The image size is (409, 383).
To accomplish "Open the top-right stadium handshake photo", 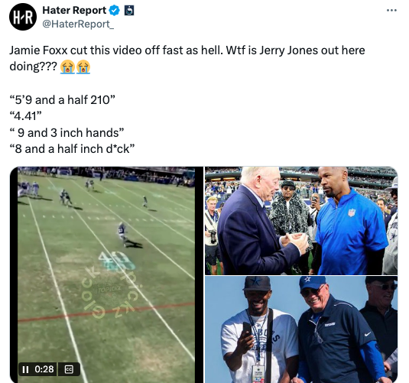I will tap(301, 221).
